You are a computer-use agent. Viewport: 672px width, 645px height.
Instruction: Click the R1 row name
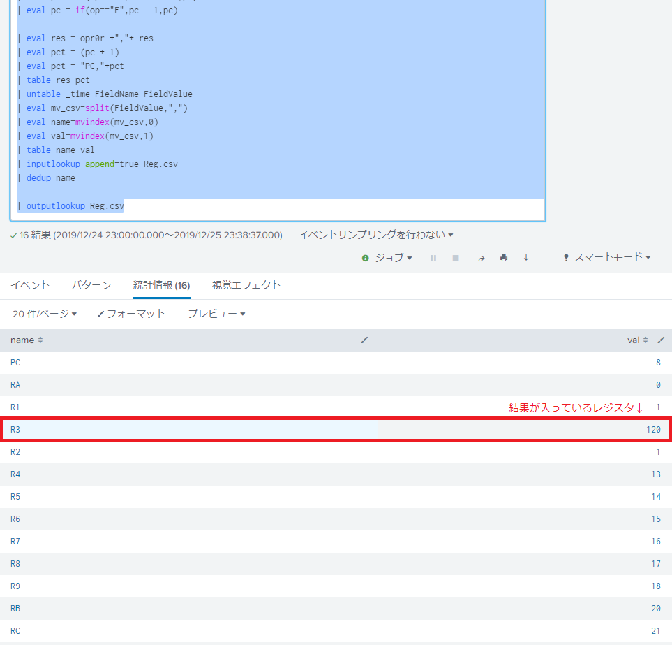(15, 407)
